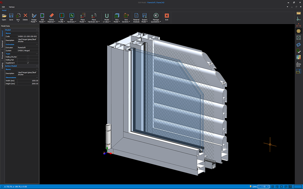Uncheck the Supplement checkbox

pyautogui.click(x=28, y=63)
